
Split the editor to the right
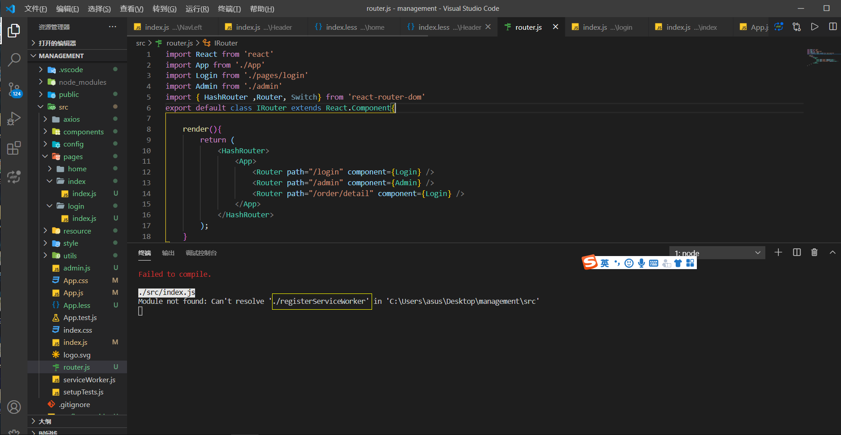point(833,27)
